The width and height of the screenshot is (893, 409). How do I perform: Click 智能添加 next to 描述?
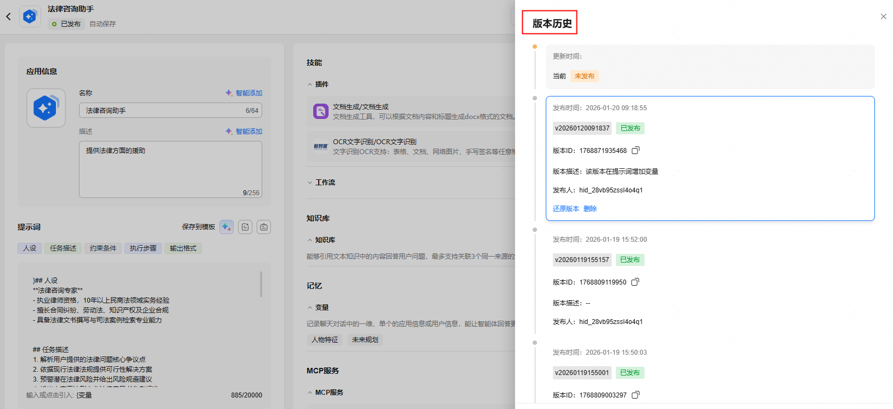[244, 132]
